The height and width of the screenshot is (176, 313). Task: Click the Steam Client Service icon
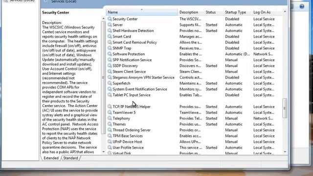[x=110, y=71]
